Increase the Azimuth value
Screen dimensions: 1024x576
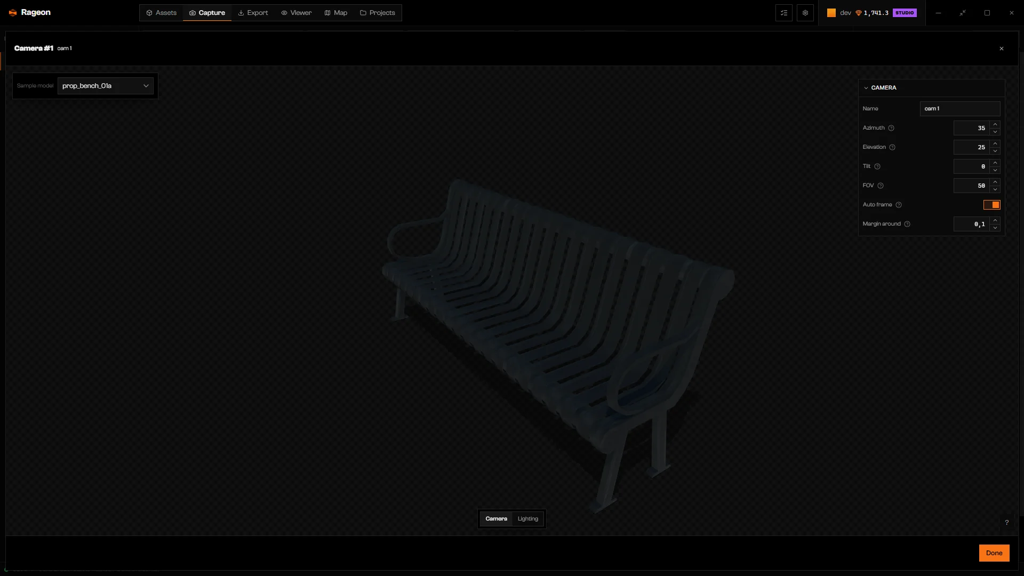tap(995, 124)
